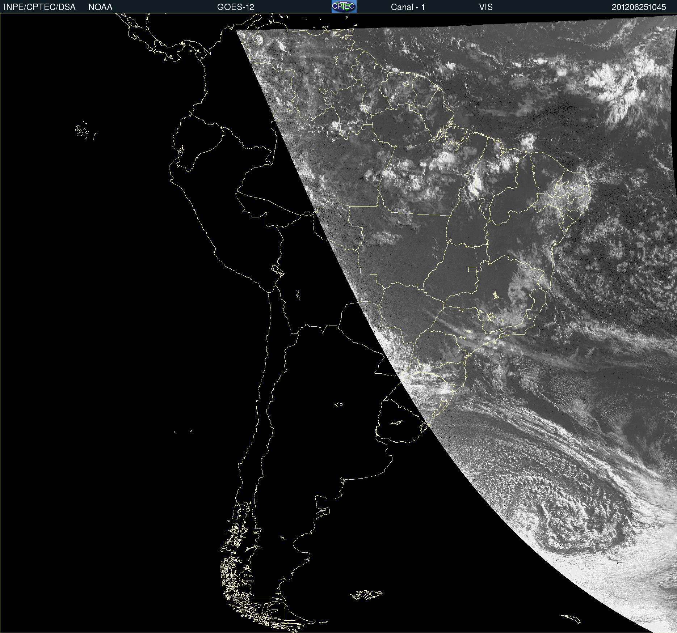Image resolution: width=677 pixels, height=633 pixels.
Task: Click the CPTEC logo in header
Action: point(344,7)
